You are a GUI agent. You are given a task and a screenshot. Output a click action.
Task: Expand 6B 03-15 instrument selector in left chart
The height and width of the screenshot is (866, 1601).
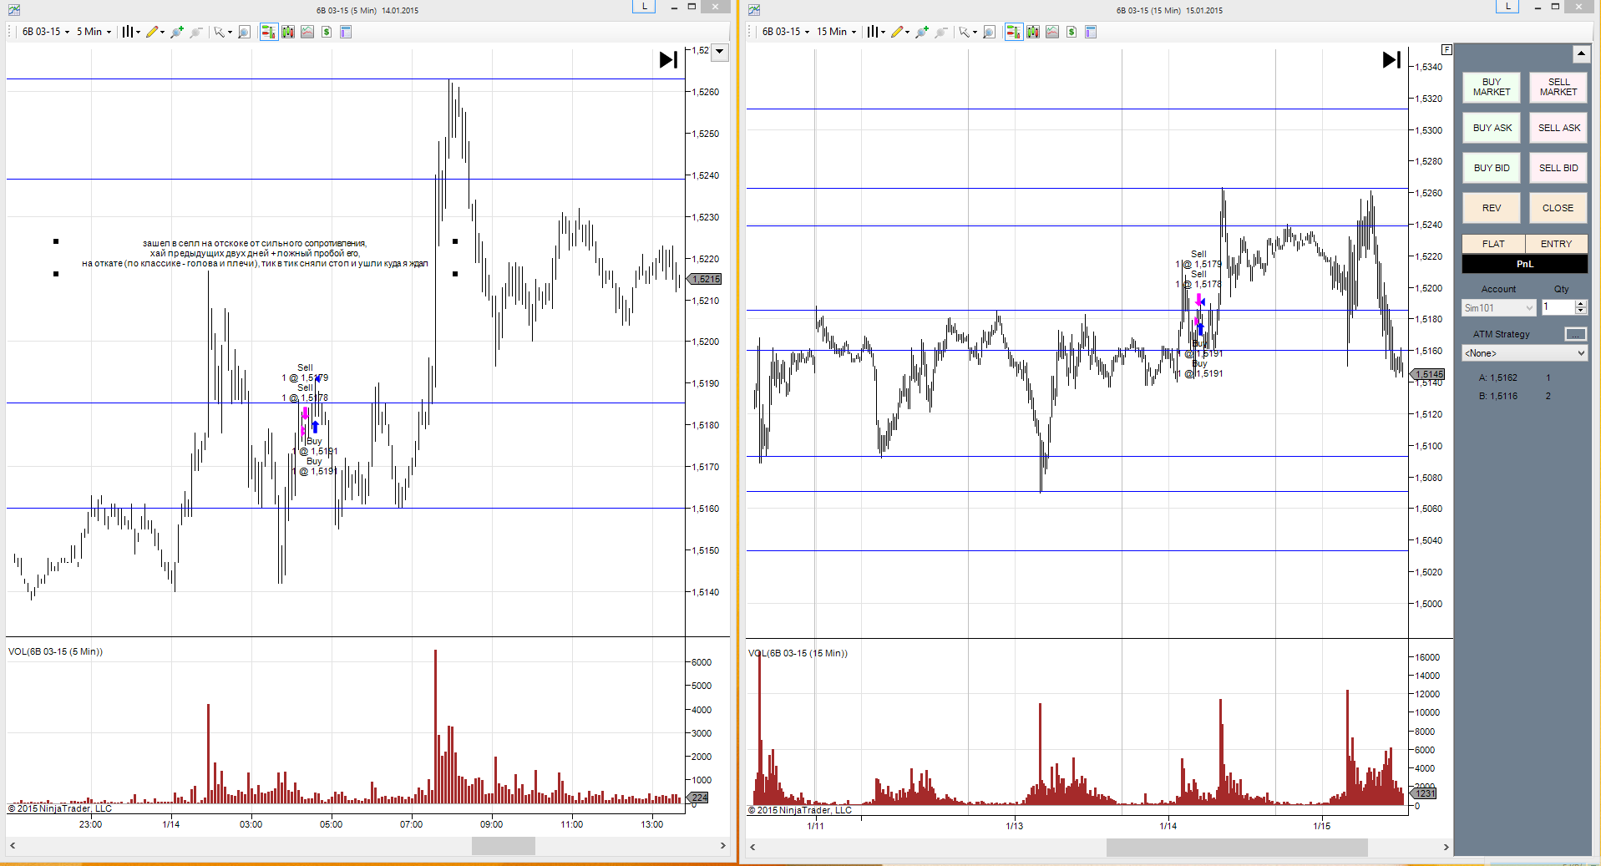coord(46,32)
